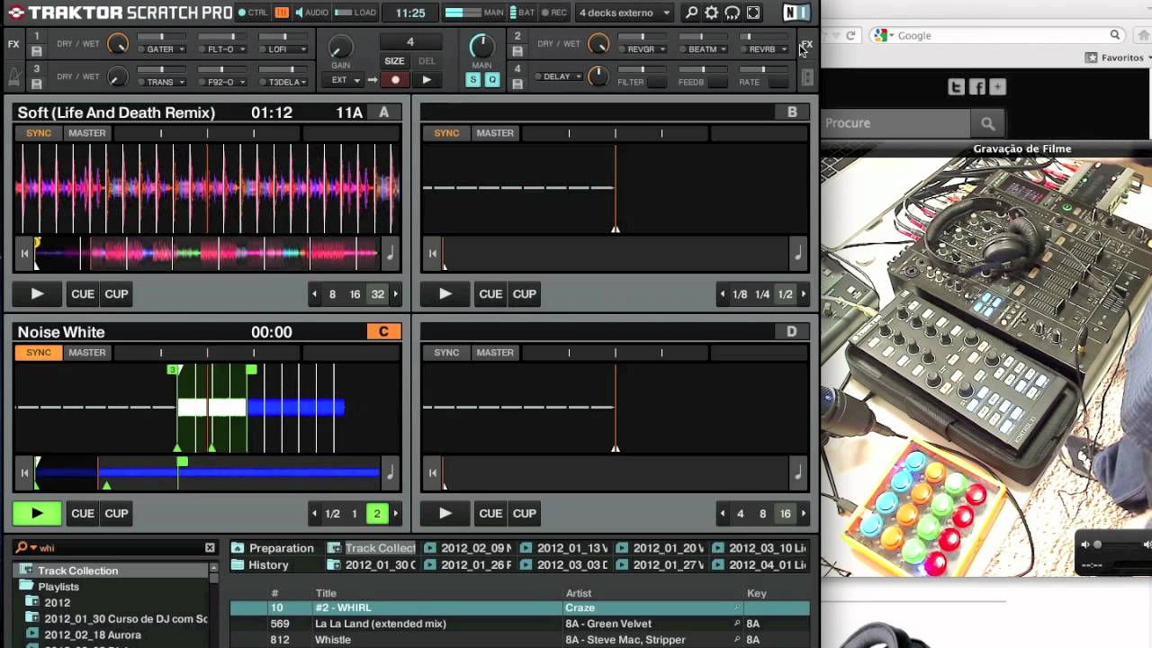Click the metronome icon at left
The height and width of the screenshot is (648, 1152).
click(13, 76)
